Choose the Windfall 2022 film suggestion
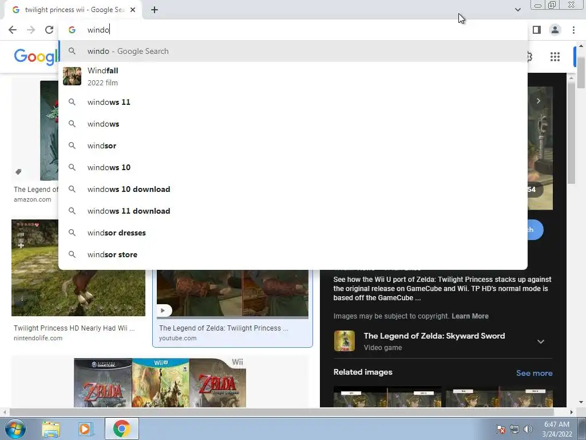The image size is (586, 440). point(293,76)
